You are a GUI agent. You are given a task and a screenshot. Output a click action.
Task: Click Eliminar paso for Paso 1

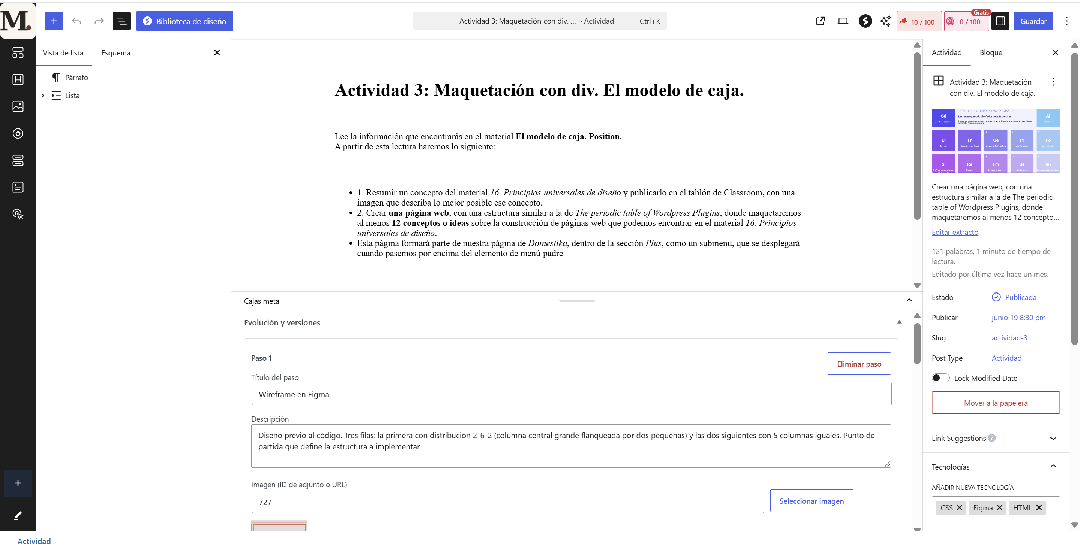(x=859, y=364)
